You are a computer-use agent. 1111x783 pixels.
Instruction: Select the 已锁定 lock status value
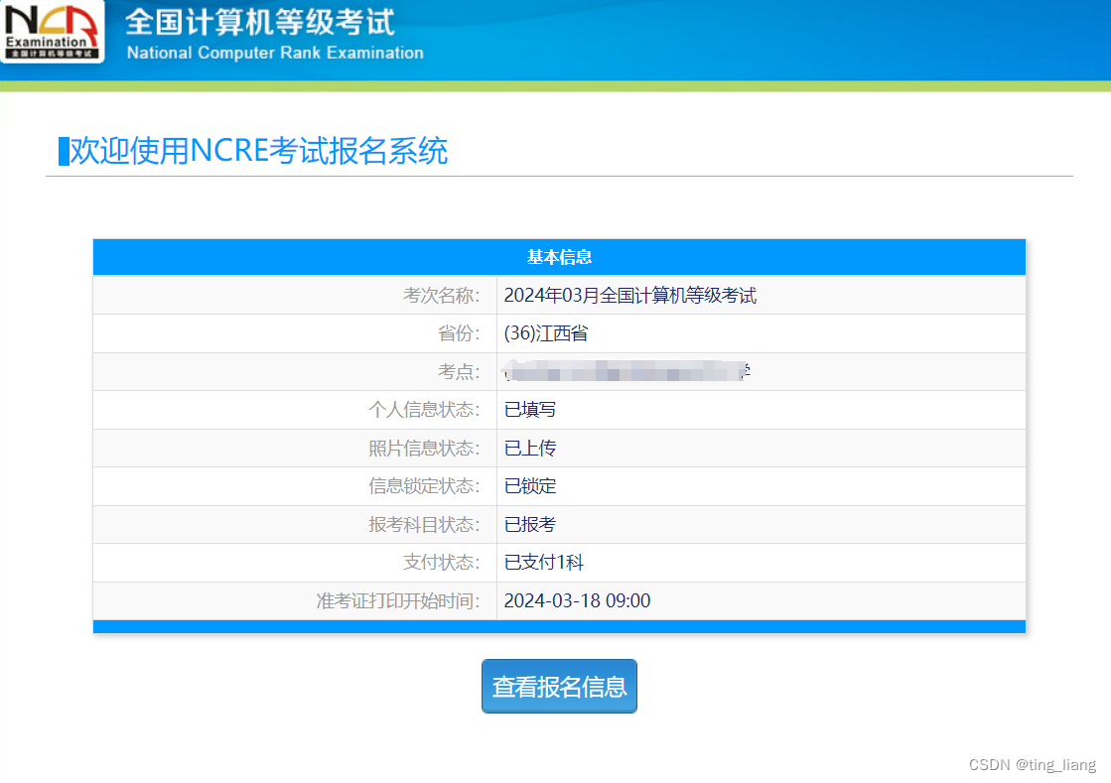[529, 485]
